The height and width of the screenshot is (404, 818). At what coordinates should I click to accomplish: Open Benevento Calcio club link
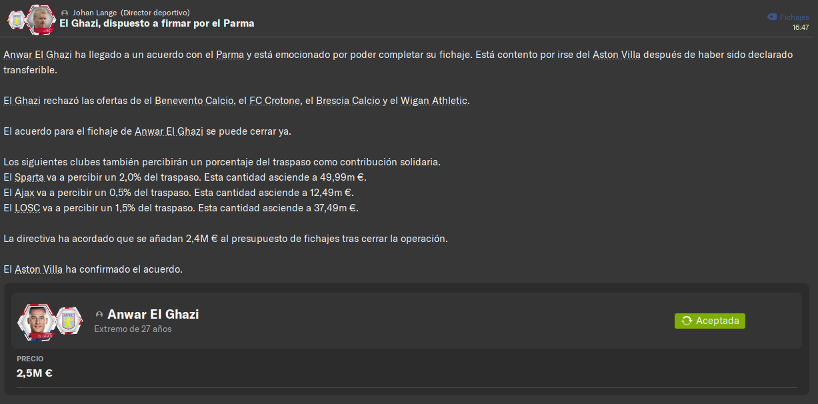(194, 101)
